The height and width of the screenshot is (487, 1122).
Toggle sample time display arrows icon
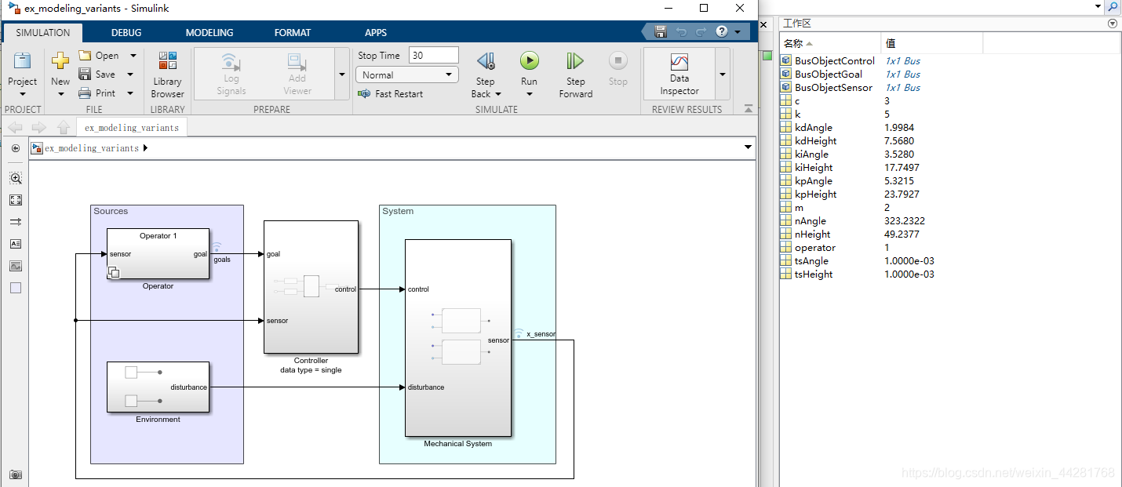(16, 222)
